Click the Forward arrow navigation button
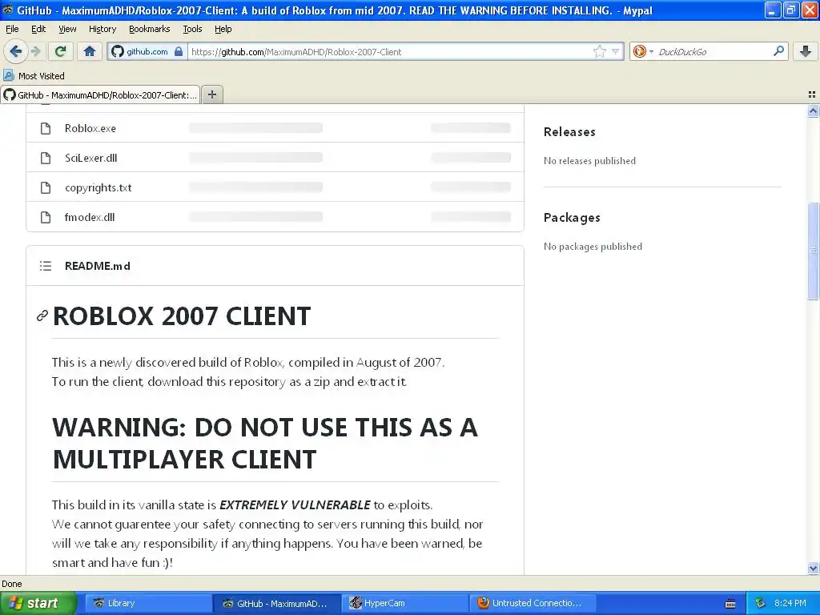820x615 pixels. click(x=35, y=51)
